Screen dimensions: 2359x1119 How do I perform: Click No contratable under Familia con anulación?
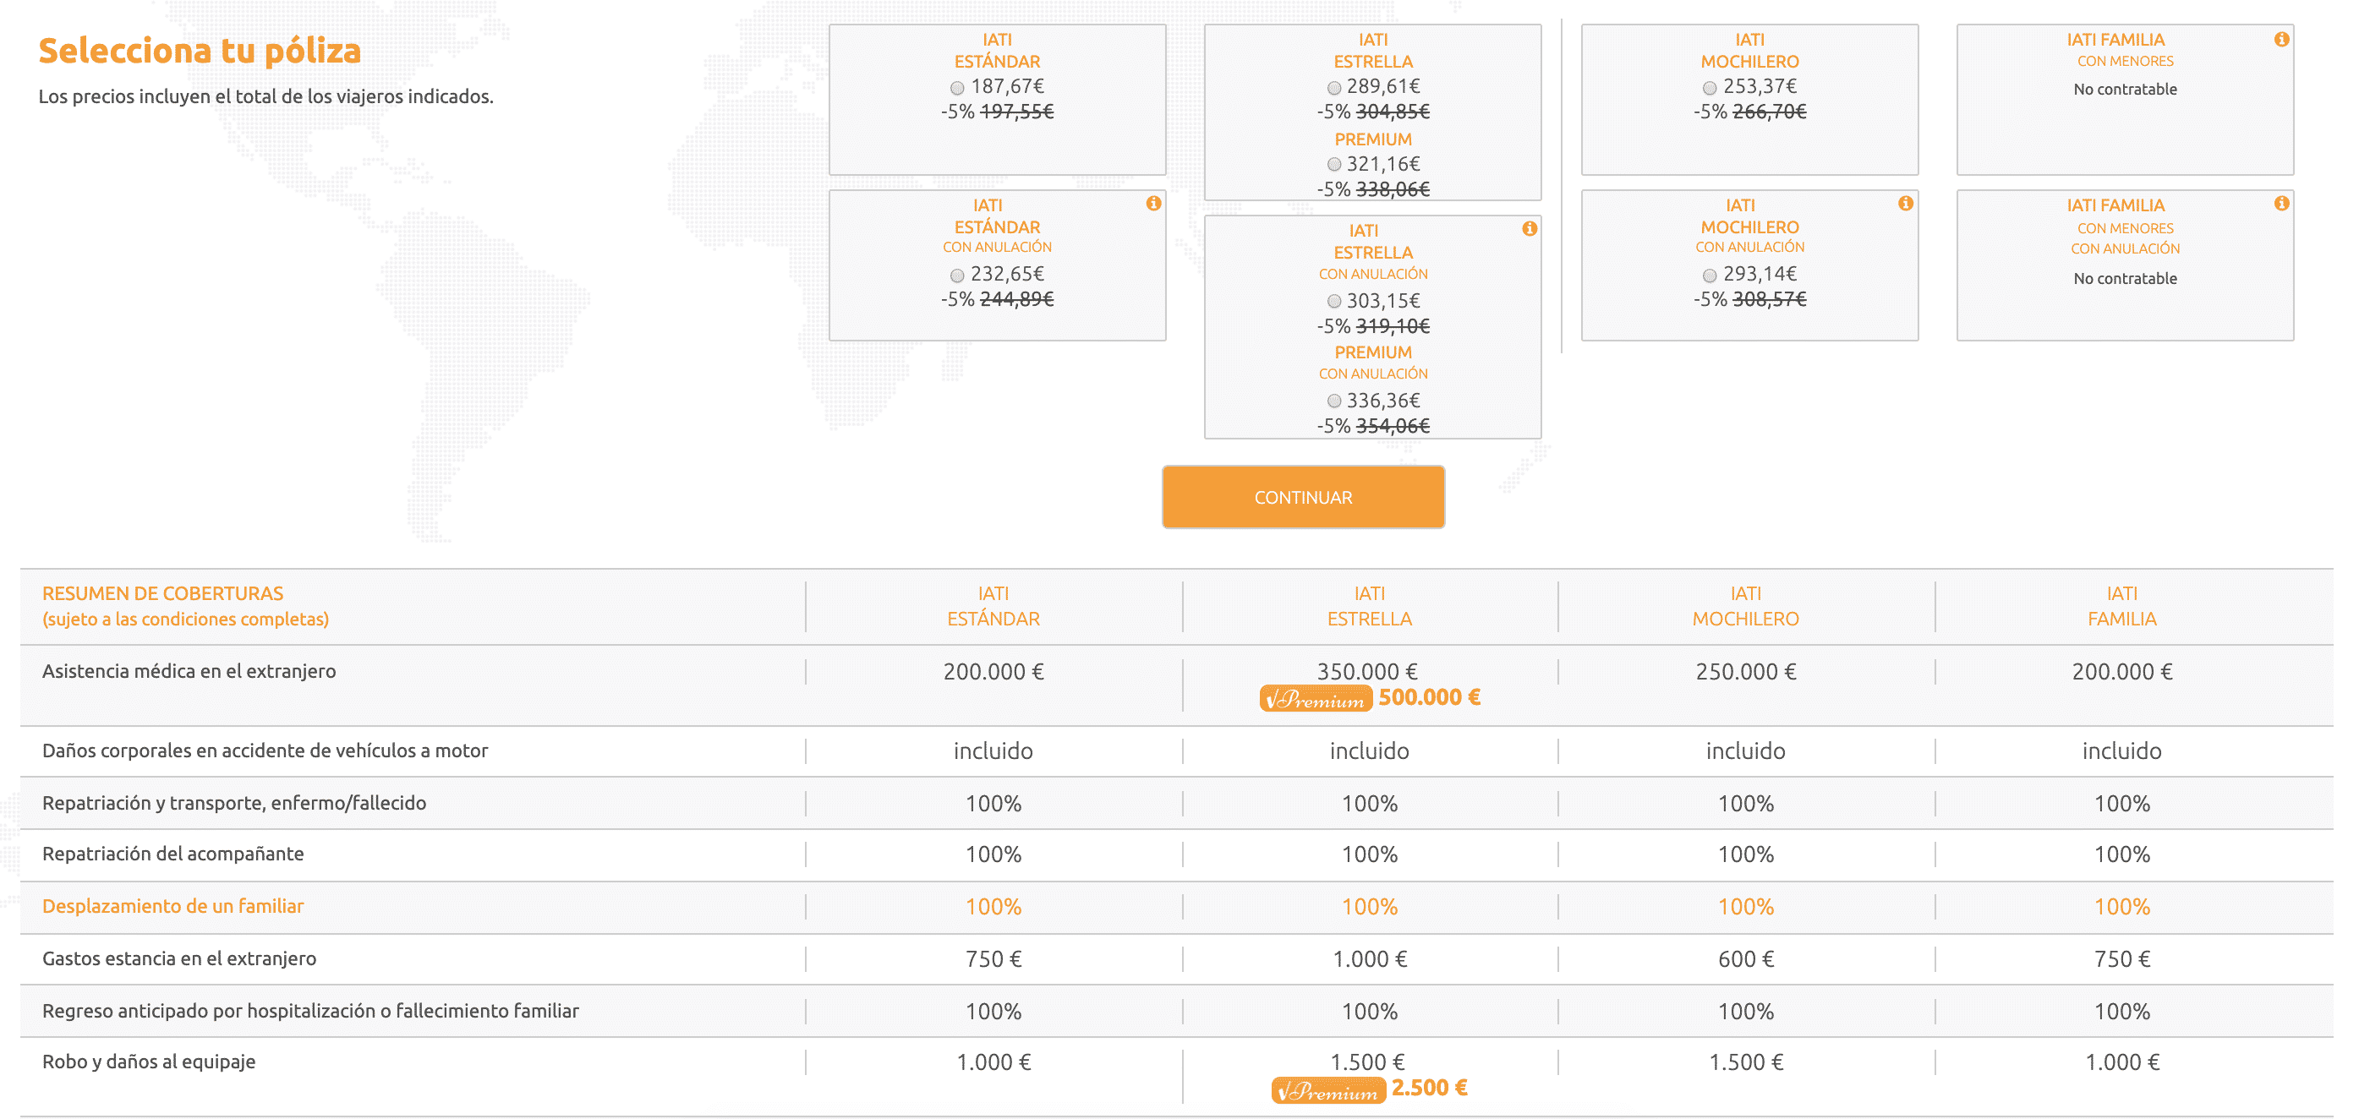[2125, 278]
